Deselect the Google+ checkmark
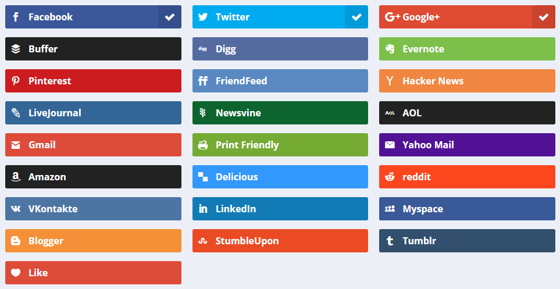The width and height of the screenshot is (560, 289). 544,17
